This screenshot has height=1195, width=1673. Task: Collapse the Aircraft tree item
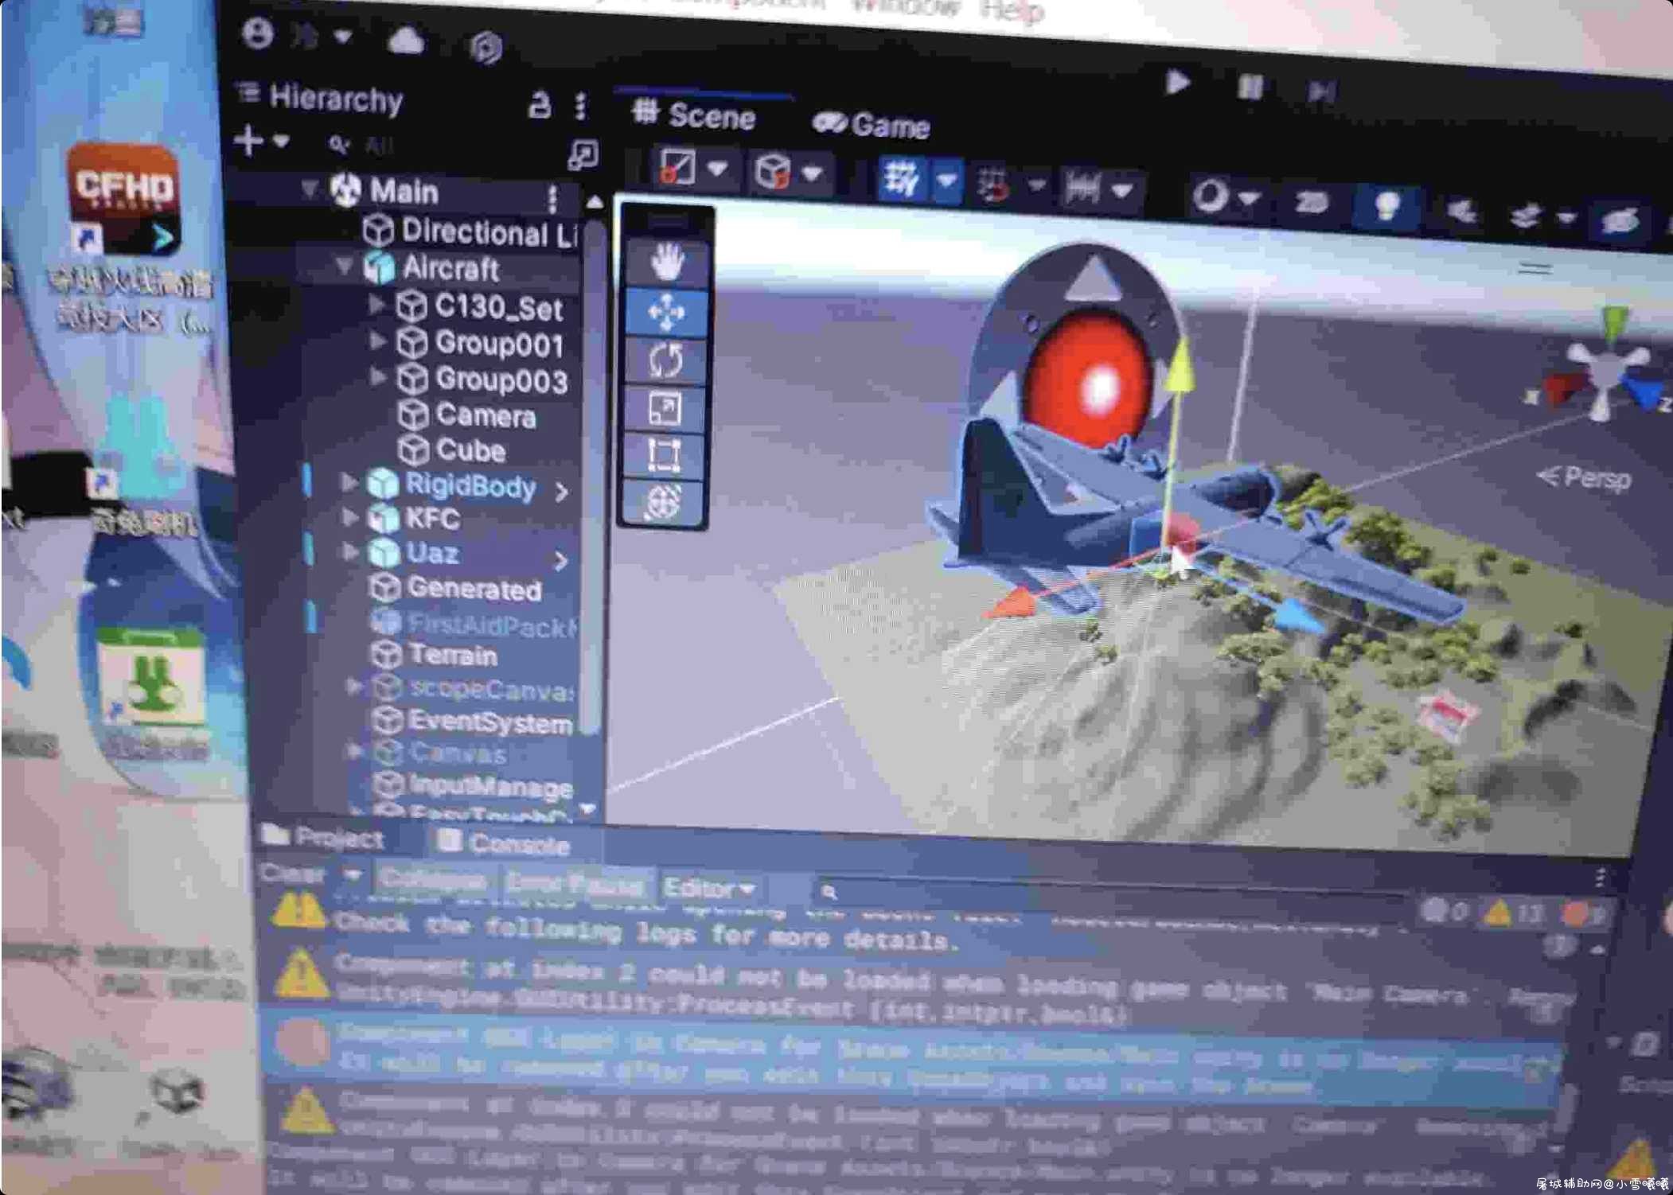tap(344, 266)
